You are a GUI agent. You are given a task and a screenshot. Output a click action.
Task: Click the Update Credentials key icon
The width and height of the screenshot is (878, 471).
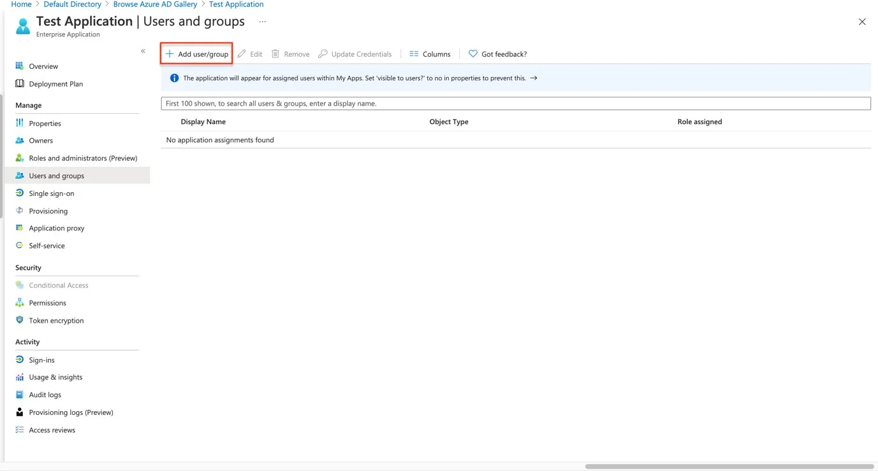(323, 54)
